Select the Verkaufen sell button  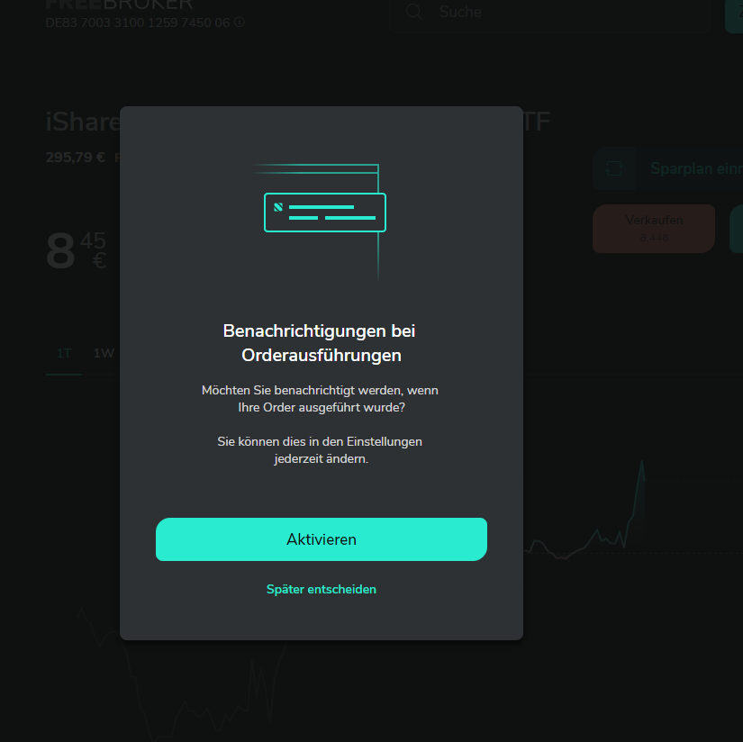pyautogui.click(x=654, y=229)
